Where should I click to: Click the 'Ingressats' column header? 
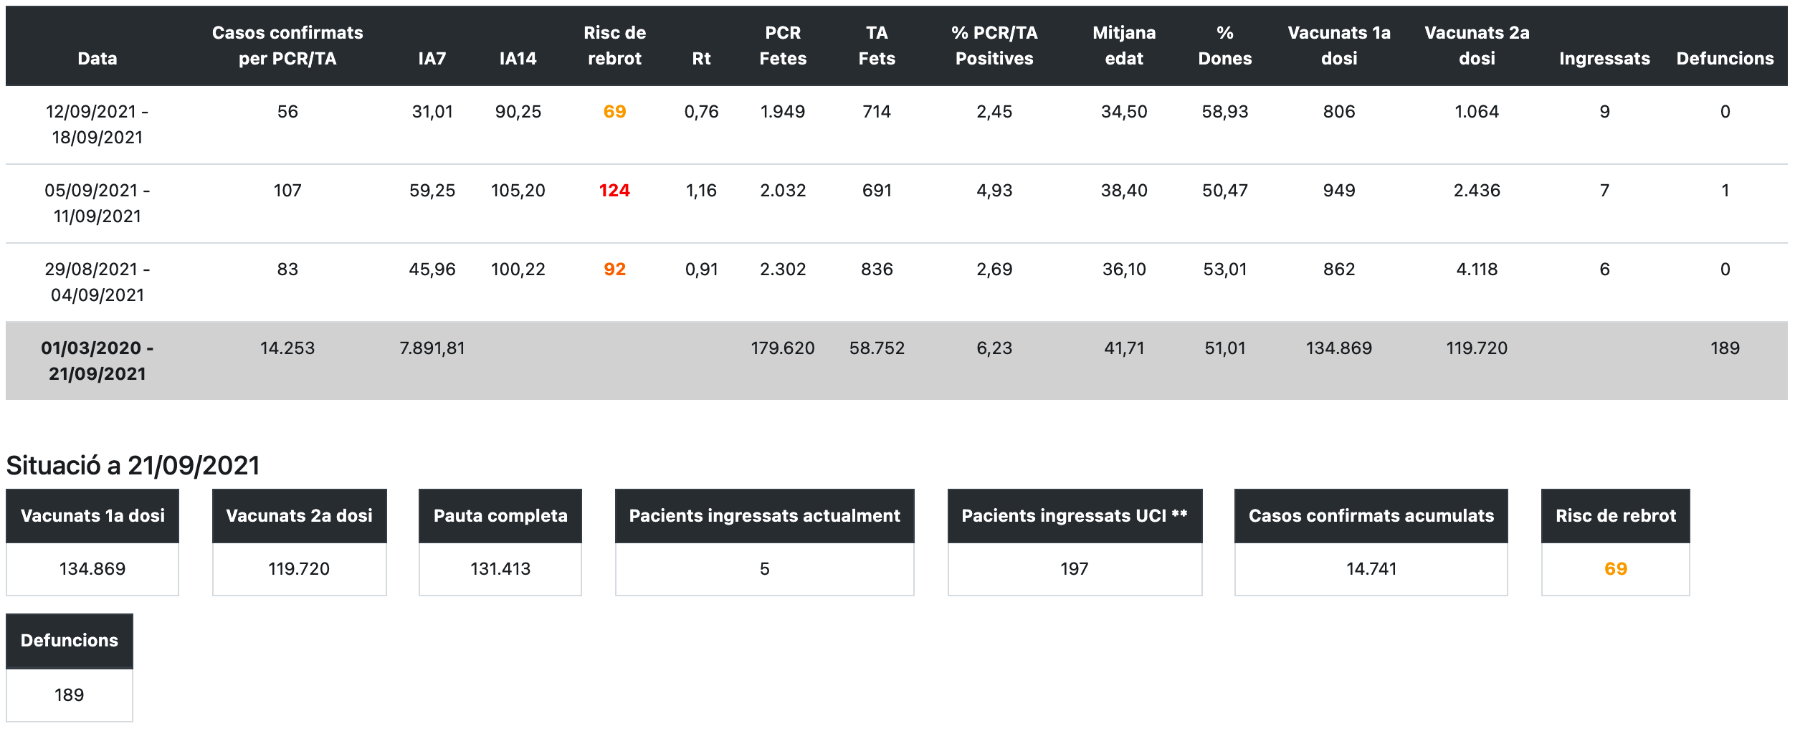tap(1604, 59)
